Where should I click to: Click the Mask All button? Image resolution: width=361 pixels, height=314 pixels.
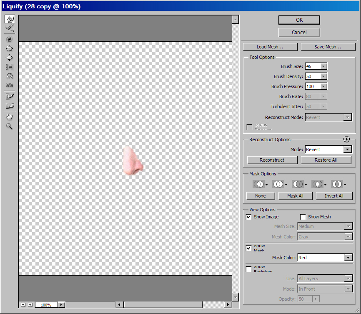click(x=296, y=196)
